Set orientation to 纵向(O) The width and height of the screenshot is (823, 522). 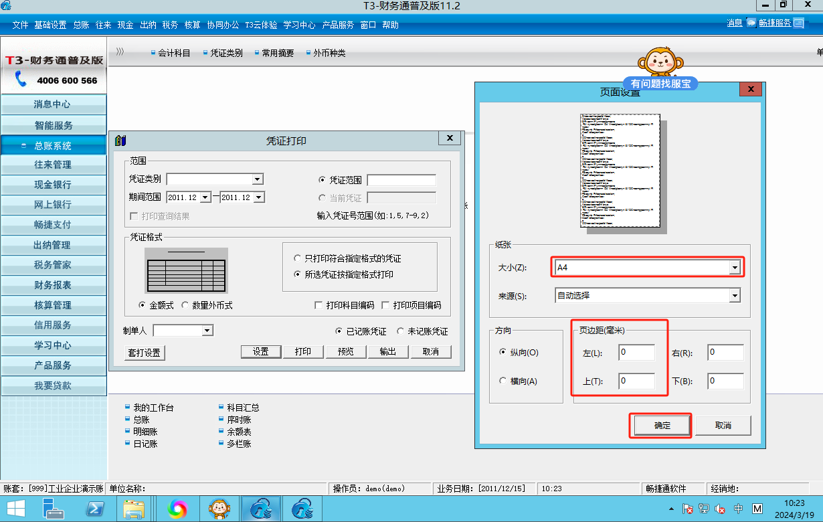[x=503, y=352]
